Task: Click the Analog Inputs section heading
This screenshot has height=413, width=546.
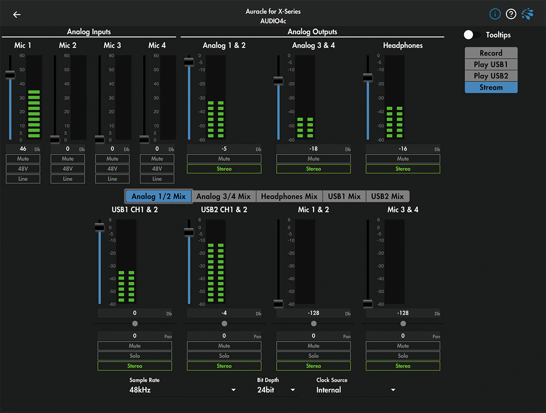Action: point(89,32)
